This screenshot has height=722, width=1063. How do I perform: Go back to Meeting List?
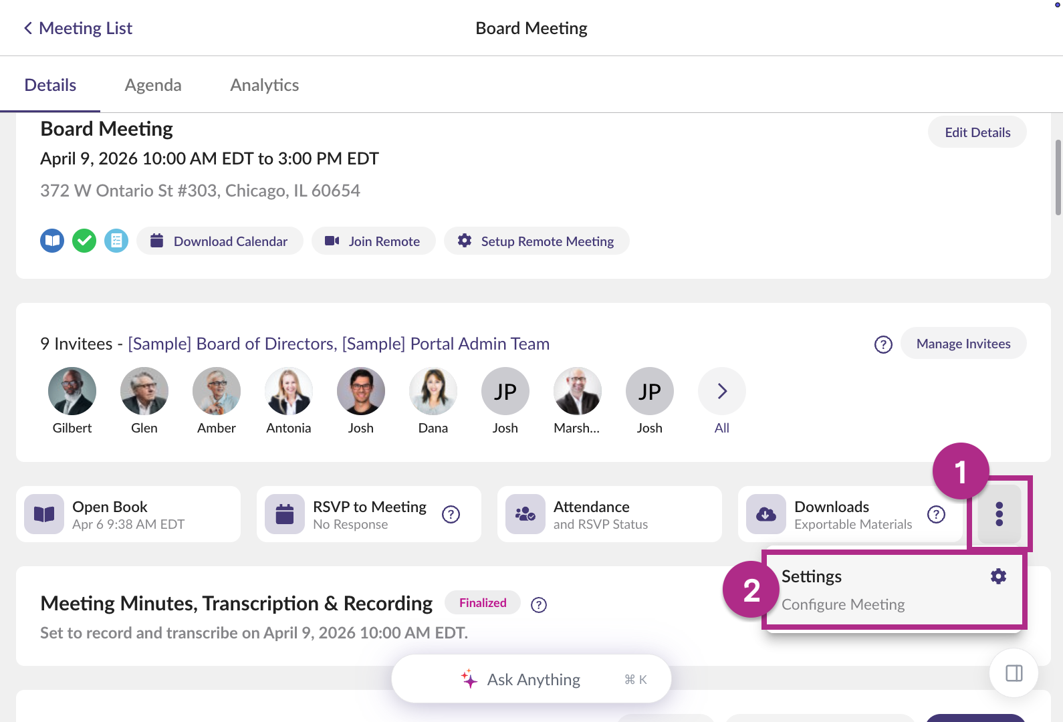pyautogui.click(x=78, y=28)
